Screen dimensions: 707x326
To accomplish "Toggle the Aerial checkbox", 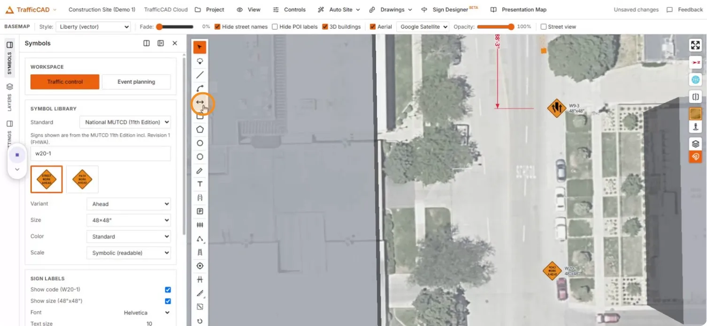I will pyautogui.click(x=373, y=27).
